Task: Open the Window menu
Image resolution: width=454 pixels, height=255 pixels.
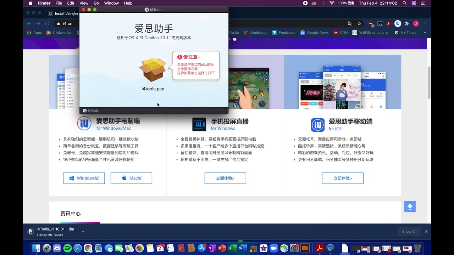Action: click(111, 3)
